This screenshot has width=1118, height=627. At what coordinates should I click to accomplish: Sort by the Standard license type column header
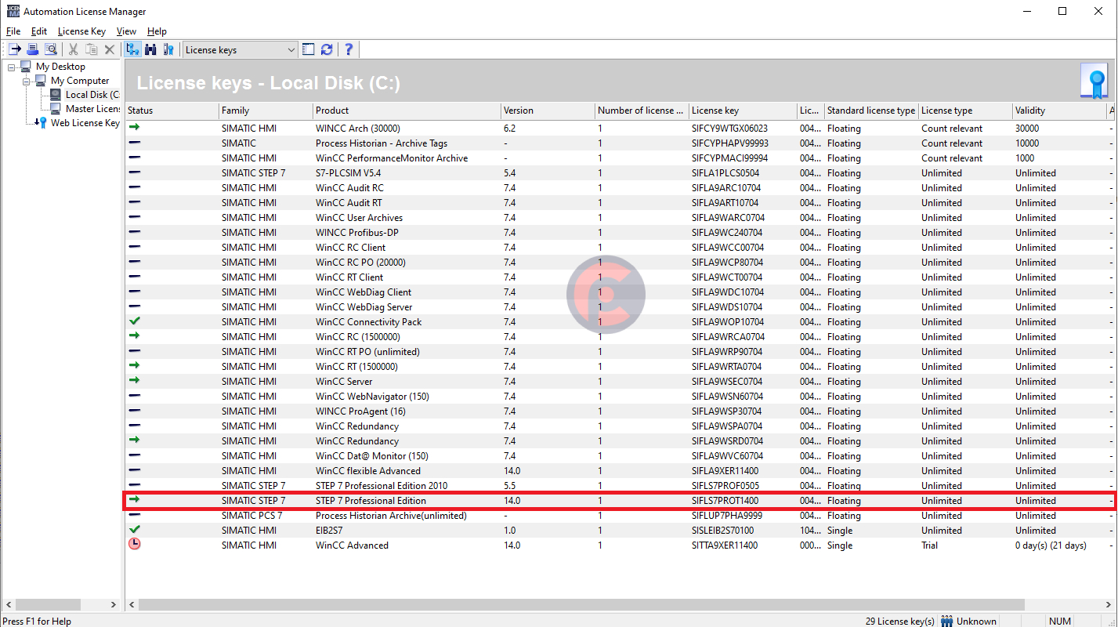870,111
